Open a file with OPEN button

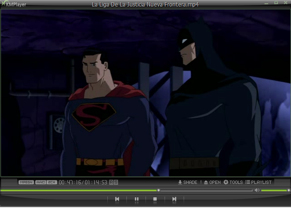point(212,182)
